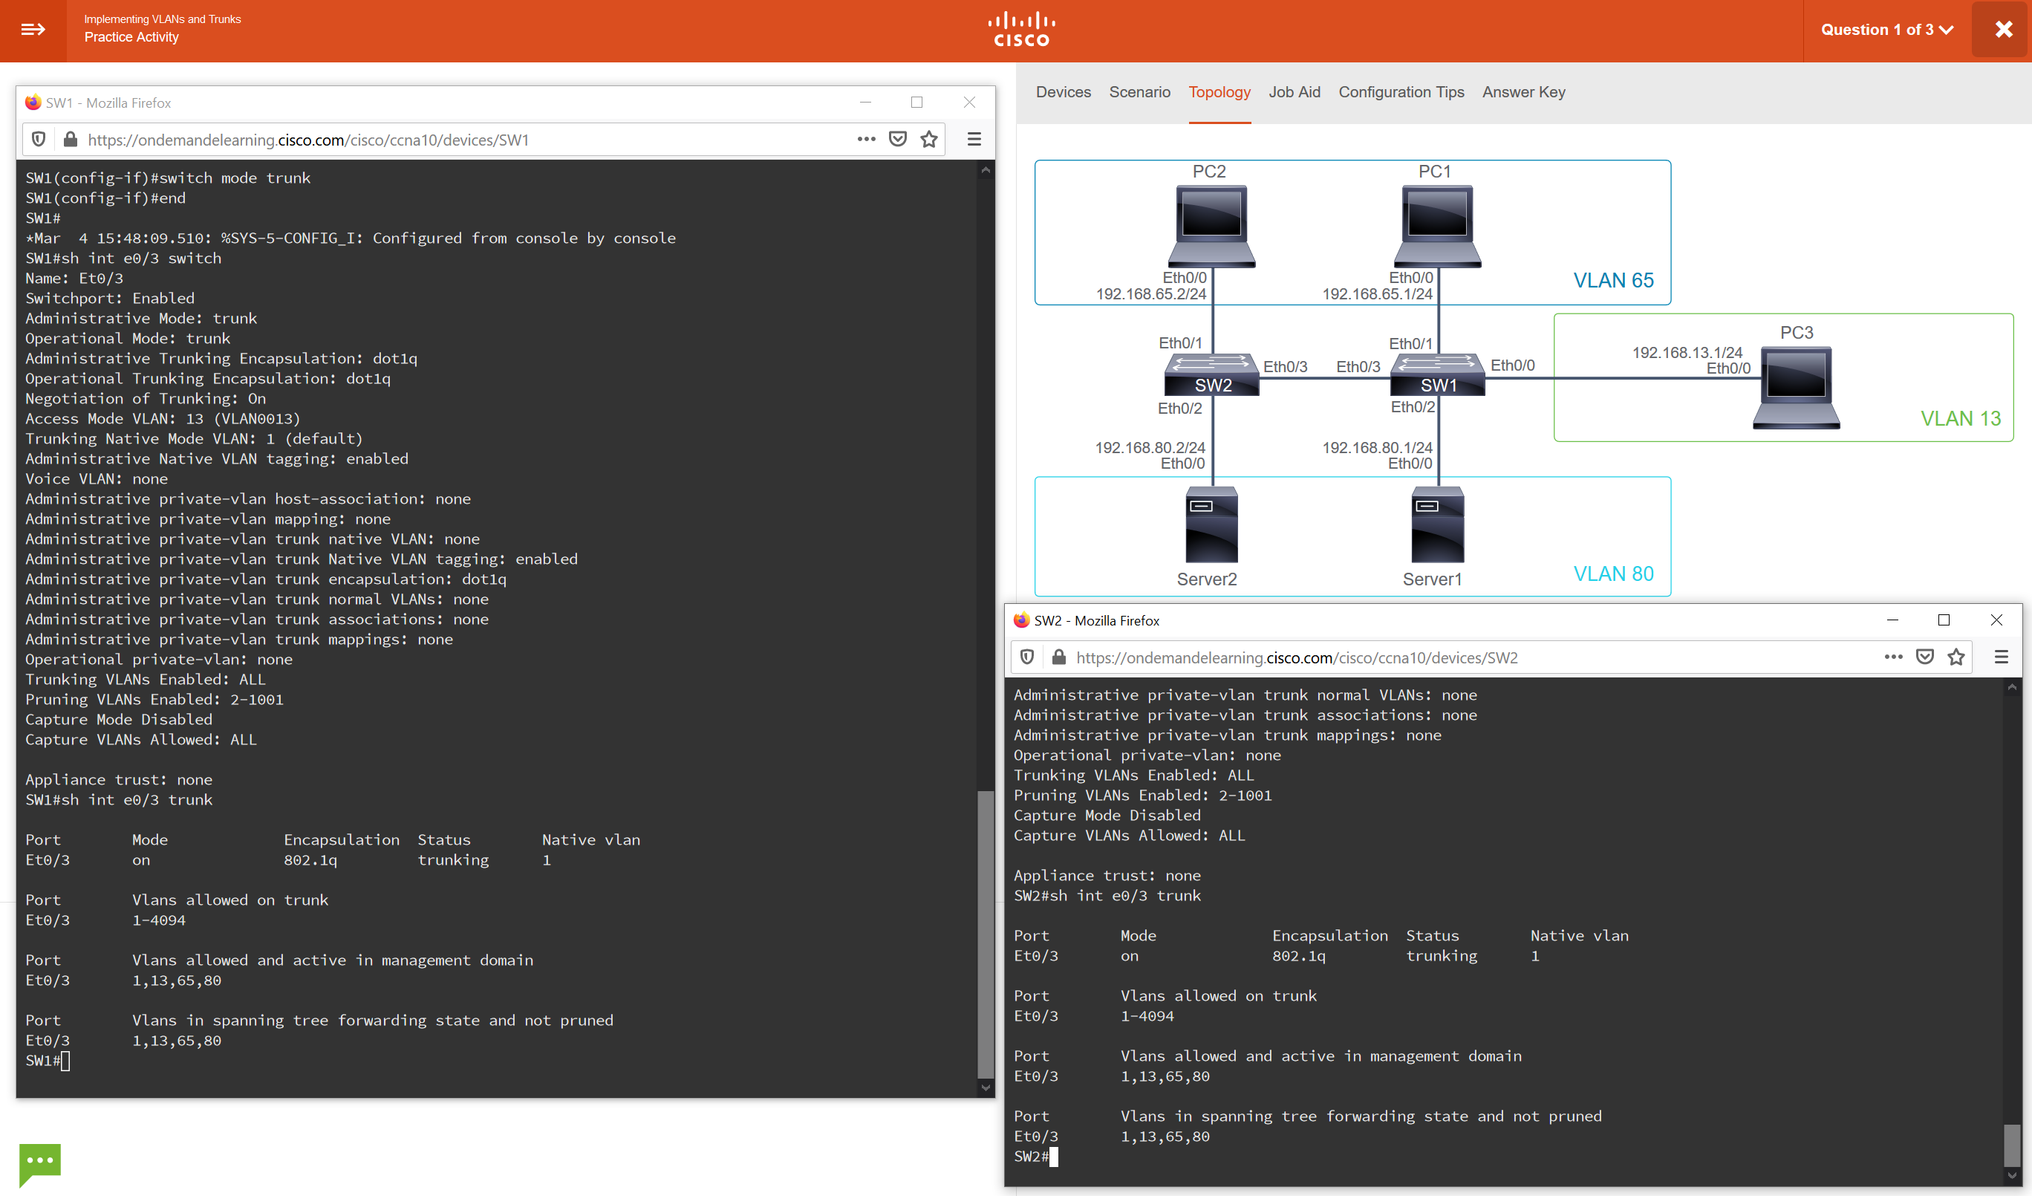Switch to the Scenario tab
The image size is (2032, 1196).
tap(1139, 92)
